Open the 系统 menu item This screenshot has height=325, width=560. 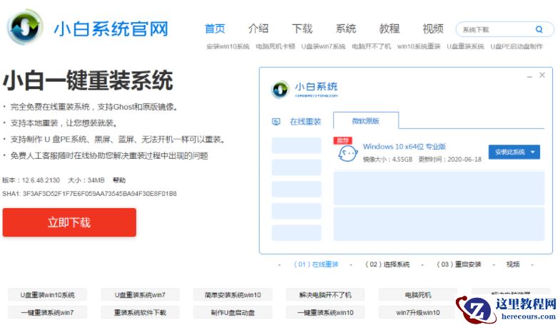(346, 29)
